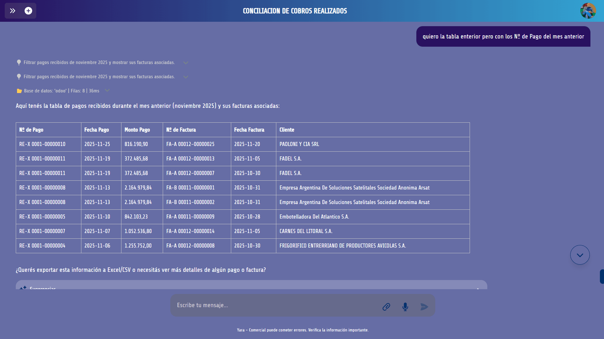Image resolution: width=604 pixels, height=339 pixels.
Task: Select invoice cell 'FA-B 00011-00000001'
Action: (197, 188)
